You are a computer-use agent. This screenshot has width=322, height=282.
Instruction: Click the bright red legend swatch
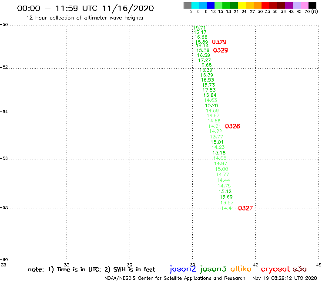[265, 5]
